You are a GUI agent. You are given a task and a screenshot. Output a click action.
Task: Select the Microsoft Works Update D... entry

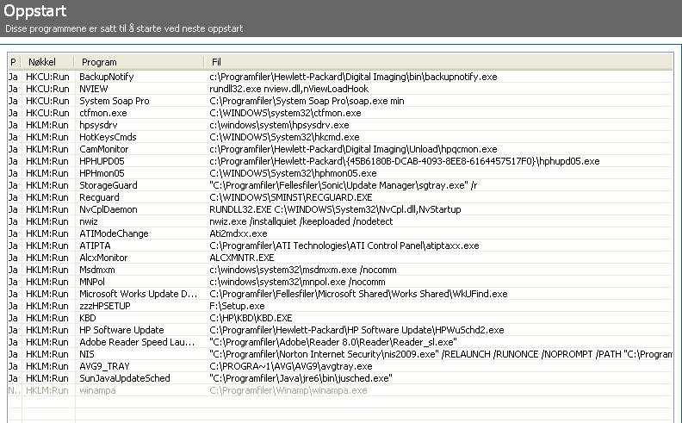[139, 294]
